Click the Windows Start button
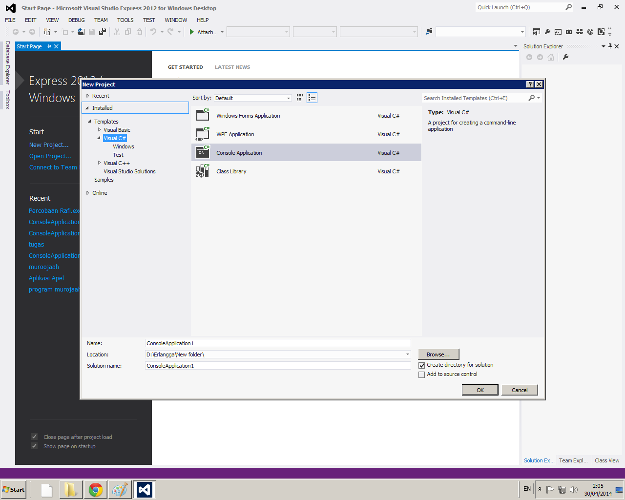Viewport: 625px width, 500px height. pyautogui.click(x=14, y=489)
